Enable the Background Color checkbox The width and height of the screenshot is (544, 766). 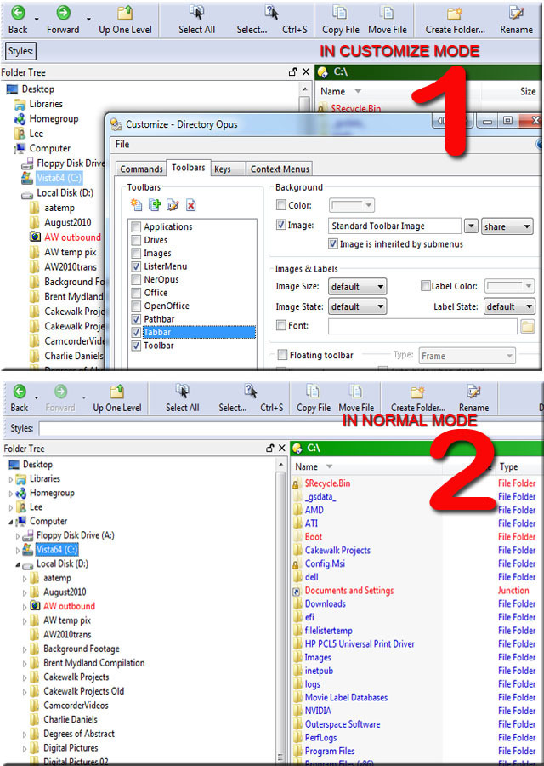281,204
